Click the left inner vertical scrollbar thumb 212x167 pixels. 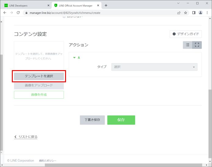(1, 103)
